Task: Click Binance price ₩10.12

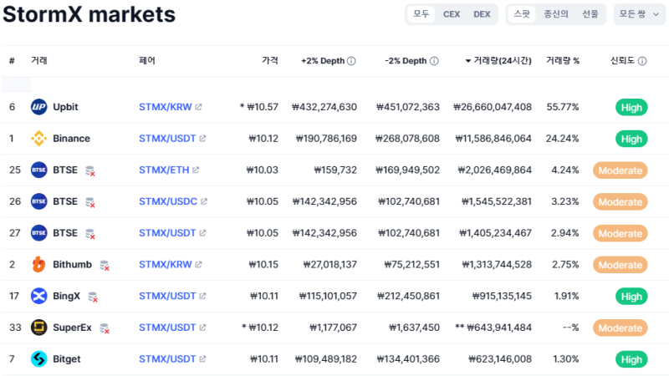Action: (263, 139)
